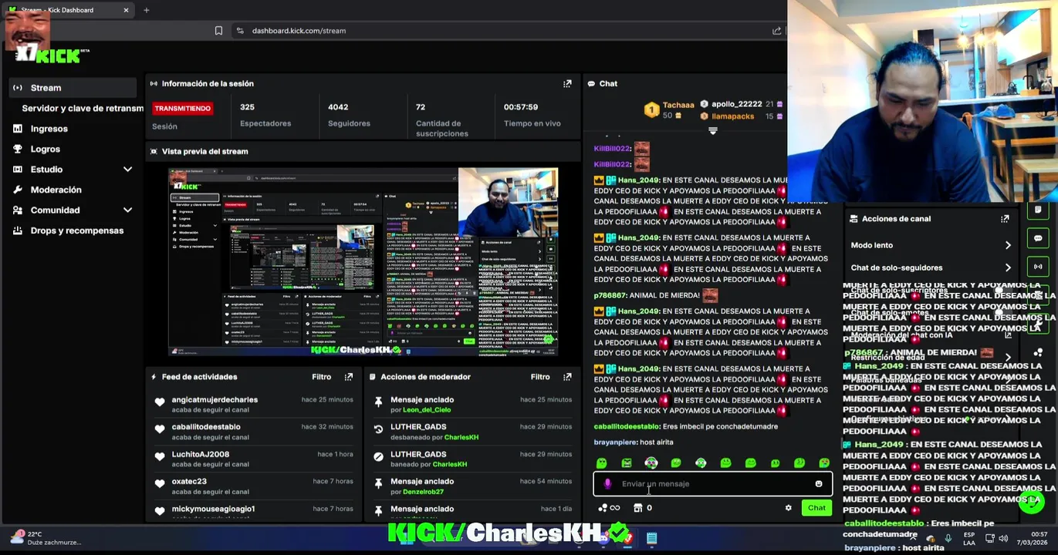The height and width of the screenshot is (555, 1058).
Task: Click Denzelrob27 link in moderator actions
Action: pos(423,492)
